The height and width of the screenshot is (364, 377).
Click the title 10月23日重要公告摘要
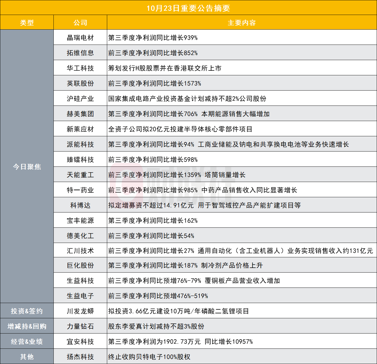pos(188,8)
